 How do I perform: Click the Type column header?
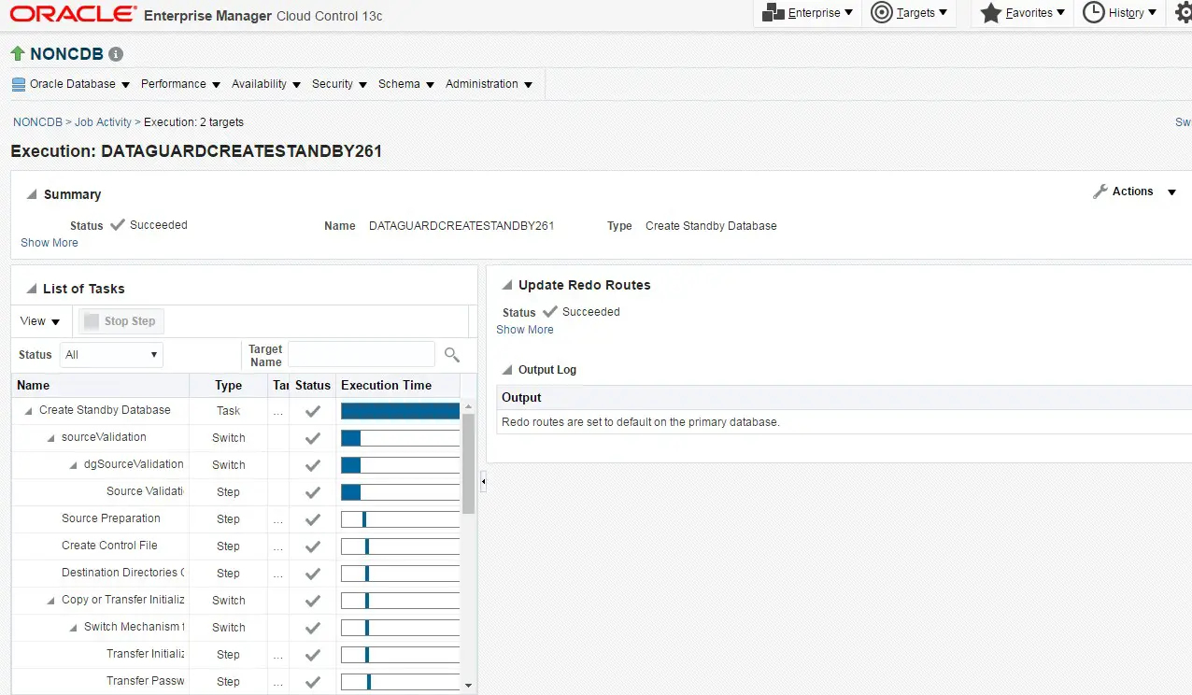(229, 385)
